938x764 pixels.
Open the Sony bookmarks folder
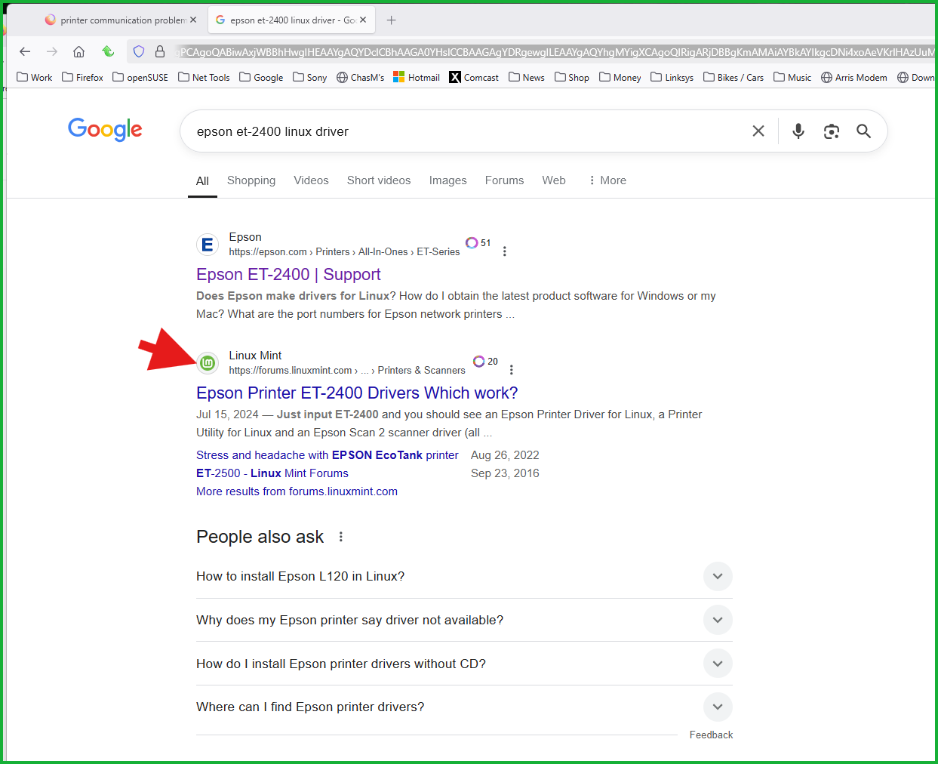pyautogui.click(x=310, y=77)
